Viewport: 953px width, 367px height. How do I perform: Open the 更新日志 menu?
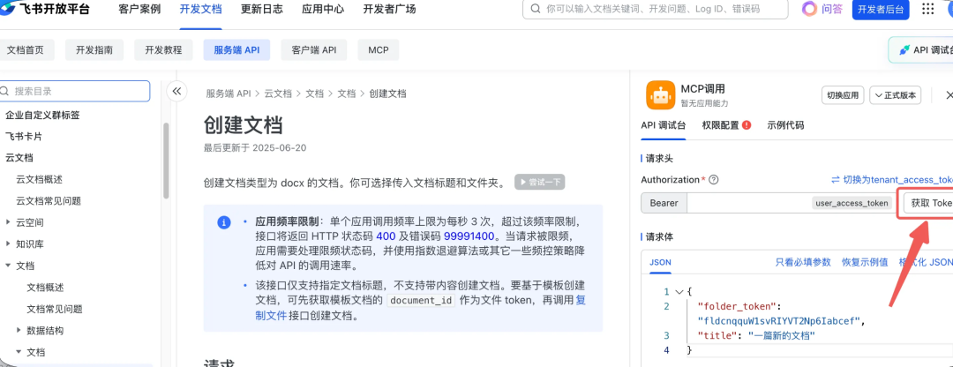261,9
